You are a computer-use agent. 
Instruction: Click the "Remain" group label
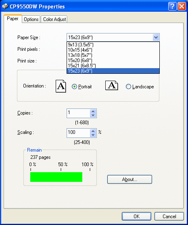click(x=34, y=150)
